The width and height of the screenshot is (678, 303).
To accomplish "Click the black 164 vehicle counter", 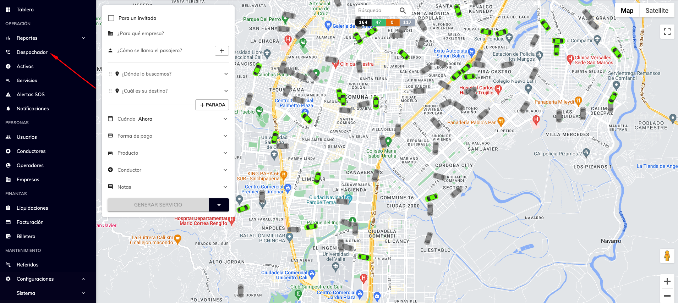I will click(363, 22).
